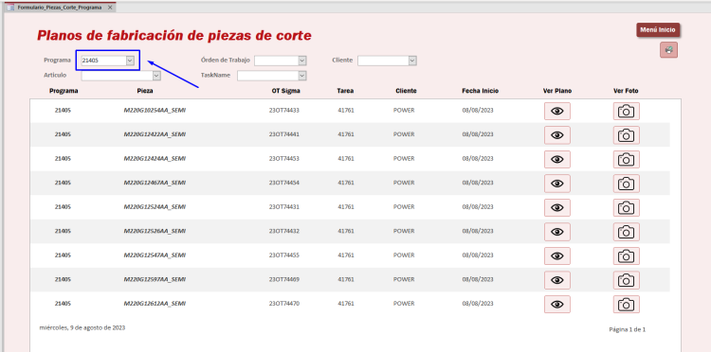Open photo for OT 23OT74431

pyautogui.click(x=627, y=207)
